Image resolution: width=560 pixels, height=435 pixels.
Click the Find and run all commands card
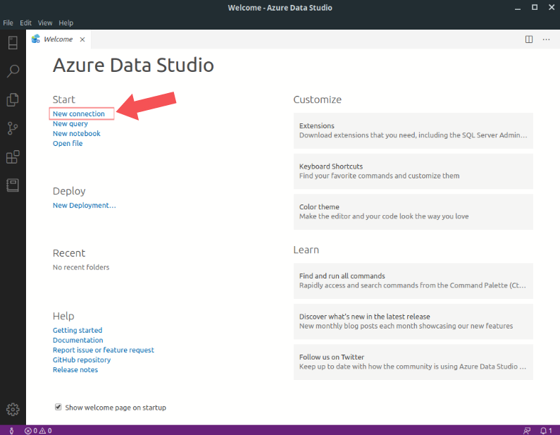click(413, 281)
